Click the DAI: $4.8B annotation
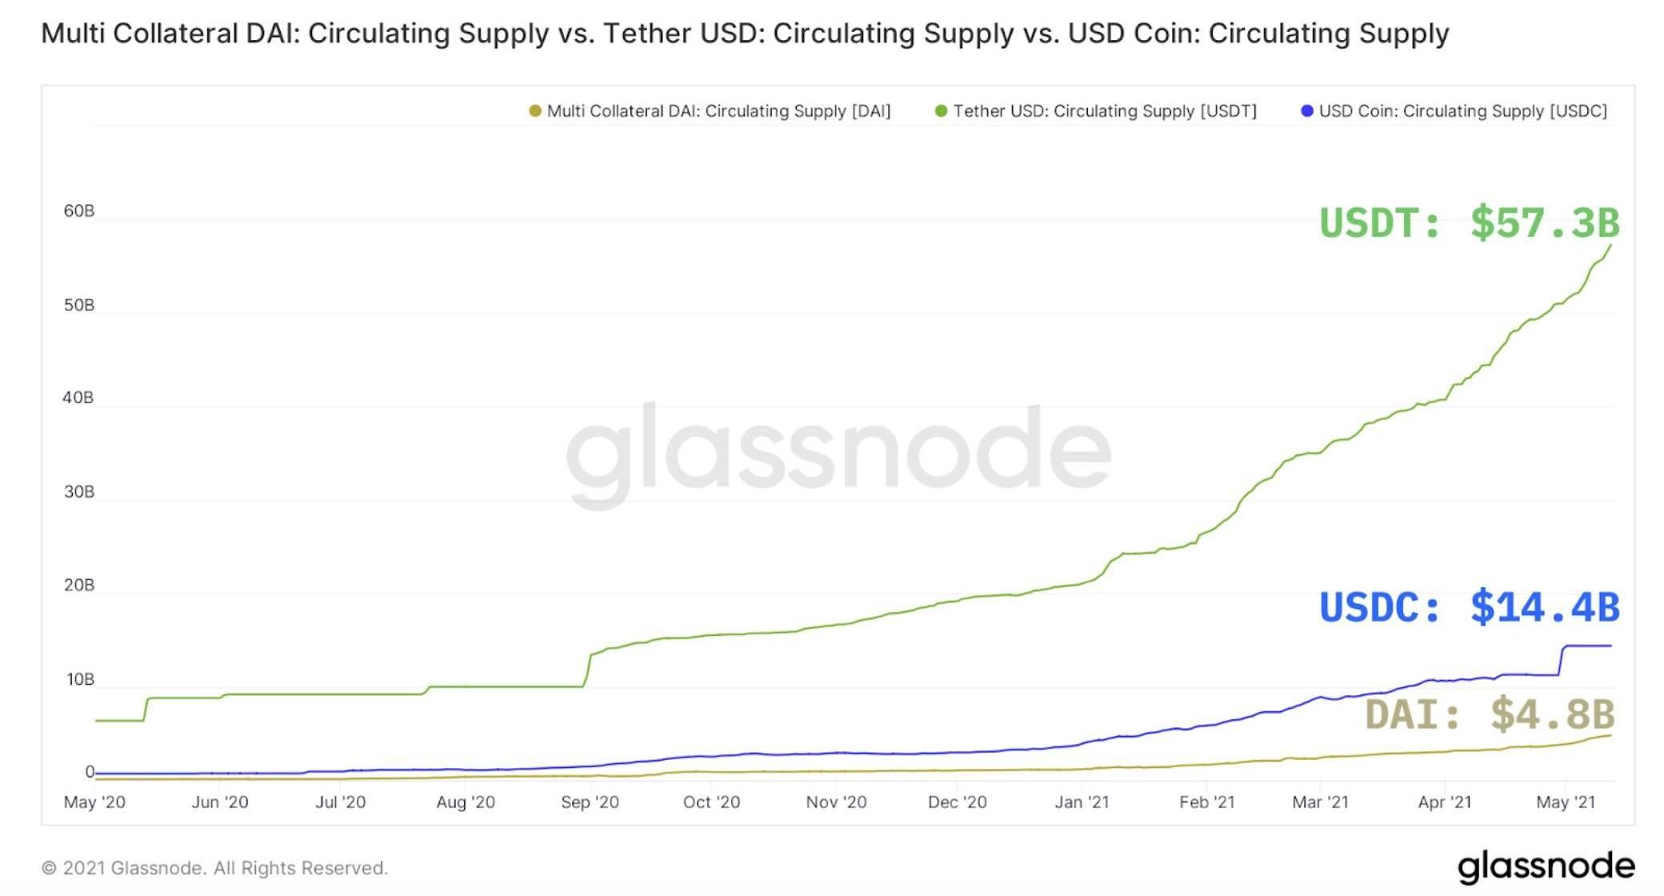Screen dimensions: 1664x896 1490,714
